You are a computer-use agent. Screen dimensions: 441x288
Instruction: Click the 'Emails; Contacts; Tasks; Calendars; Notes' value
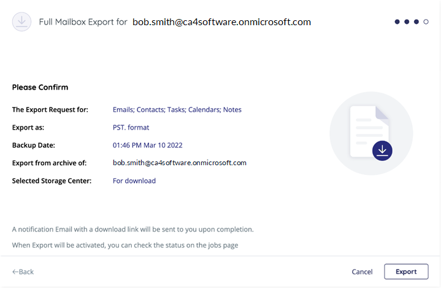pyautogui.click(x=177, y=109)
